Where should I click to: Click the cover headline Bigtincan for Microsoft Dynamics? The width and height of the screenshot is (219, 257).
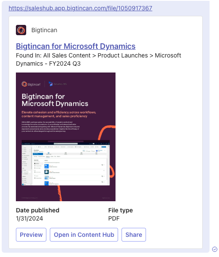tap(55, 100)
